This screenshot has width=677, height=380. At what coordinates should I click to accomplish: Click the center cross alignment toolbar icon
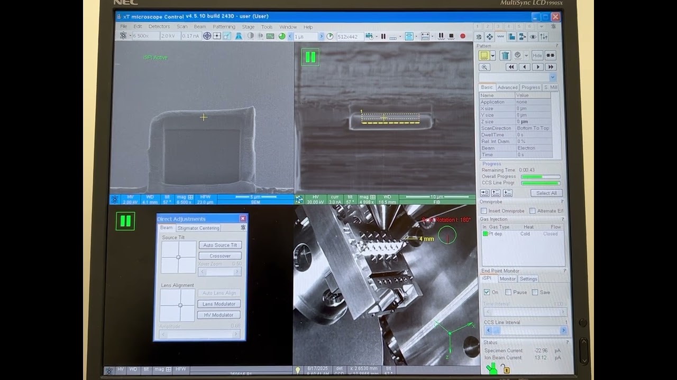click(217, 36)
